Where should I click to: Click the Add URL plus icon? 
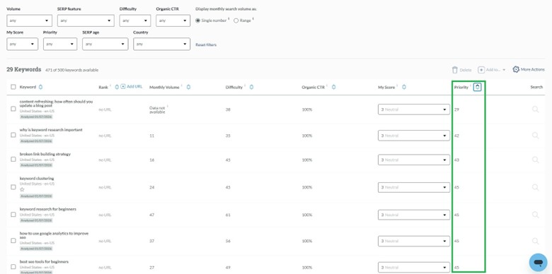coord(123,86)
